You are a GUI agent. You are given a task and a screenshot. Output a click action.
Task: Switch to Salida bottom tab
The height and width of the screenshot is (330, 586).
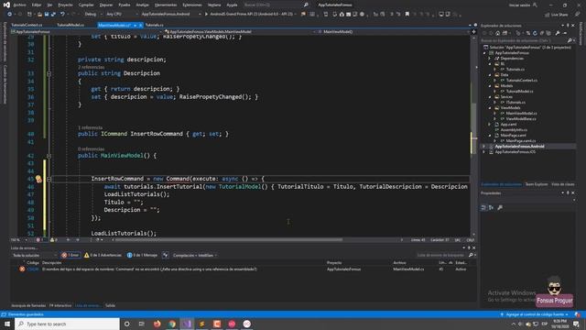pos(110,305)
